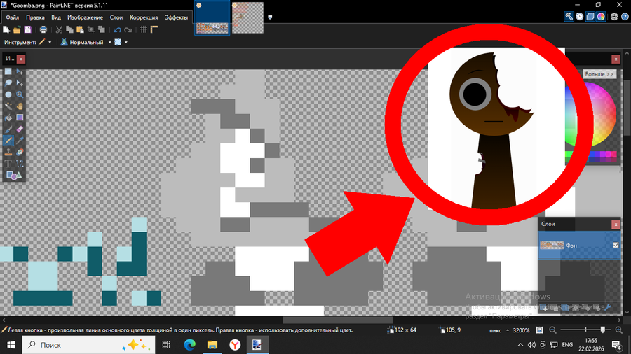Select the Text tool
Viewport: 631px width, 354px height.
point(8,164)
